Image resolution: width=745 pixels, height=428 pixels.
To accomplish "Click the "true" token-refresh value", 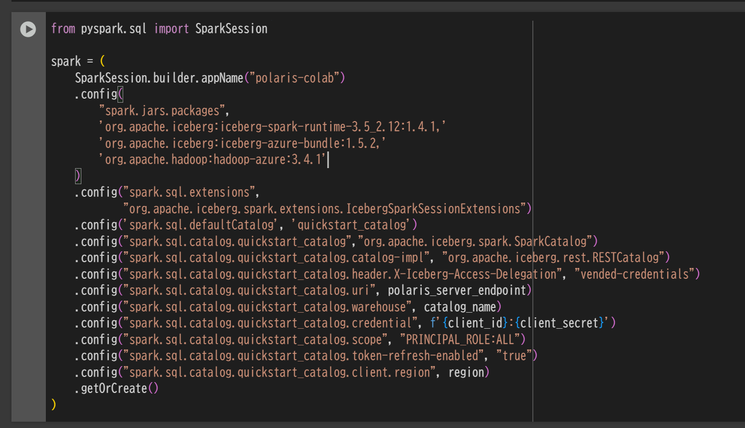I will [x=513, y=356].
